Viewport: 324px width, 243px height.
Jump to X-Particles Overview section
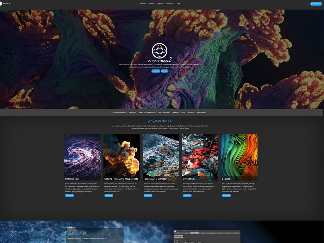120,113
